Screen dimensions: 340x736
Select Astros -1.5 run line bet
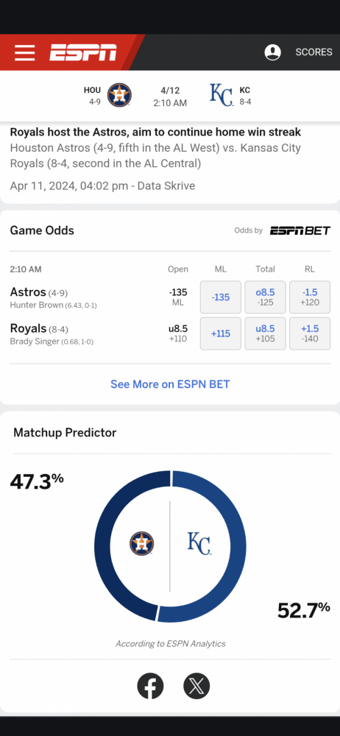tap(310, 297)
